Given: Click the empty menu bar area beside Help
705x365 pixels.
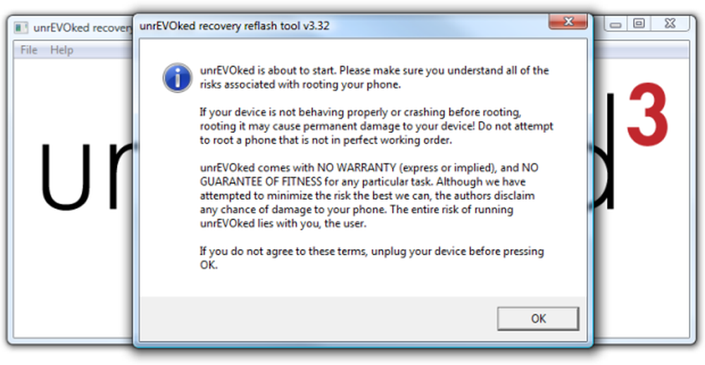Looking at the screenshot, I should (x=104, y=50).
